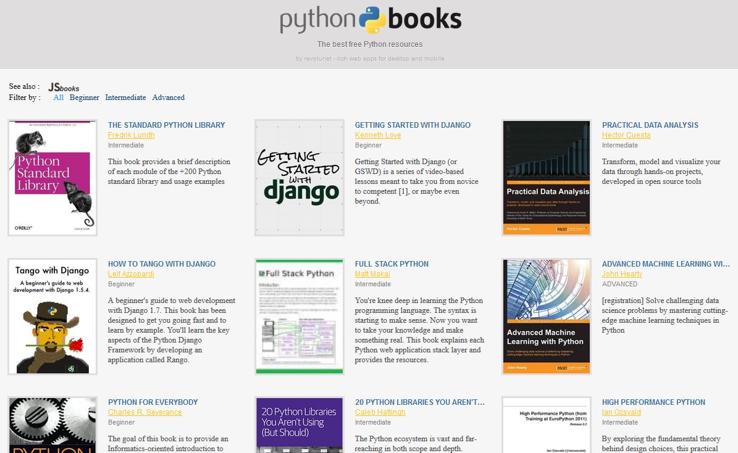Click the Full Stack Python description paragraph

point(419,330)
